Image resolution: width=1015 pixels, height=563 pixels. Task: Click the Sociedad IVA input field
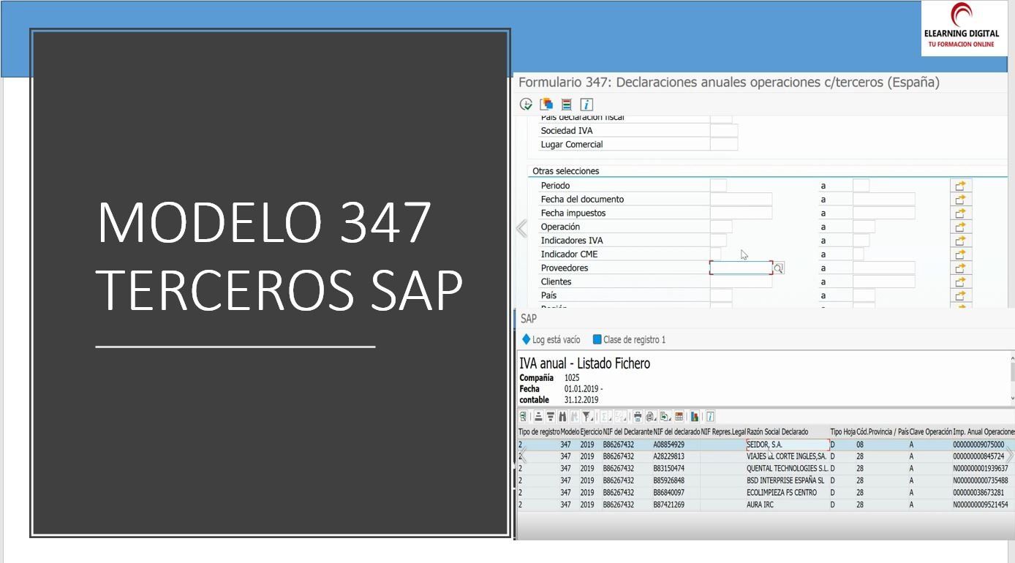(x=724, y=131)
